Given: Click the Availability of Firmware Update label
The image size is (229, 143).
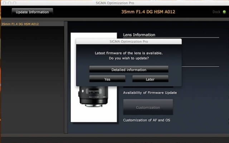Looking at the screenshot, I should [x=150, y=93].
